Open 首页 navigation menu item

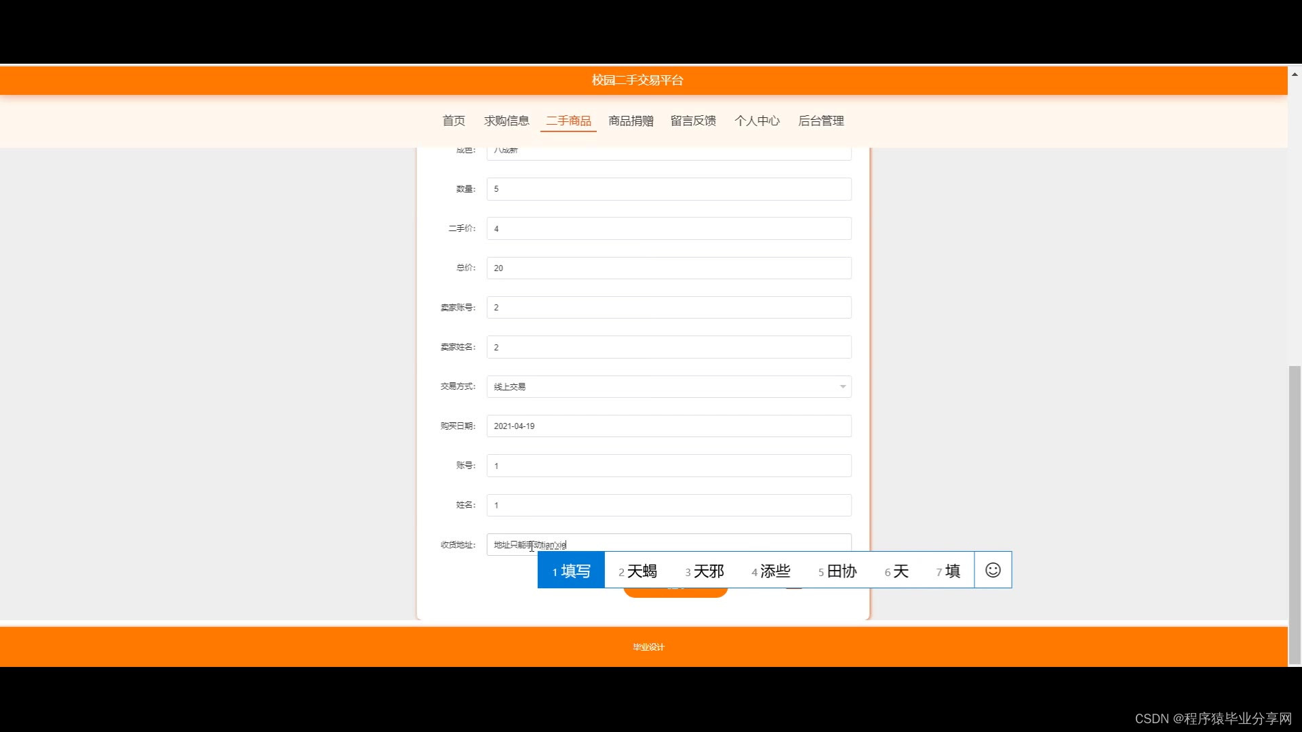click(x=454, y=121)
